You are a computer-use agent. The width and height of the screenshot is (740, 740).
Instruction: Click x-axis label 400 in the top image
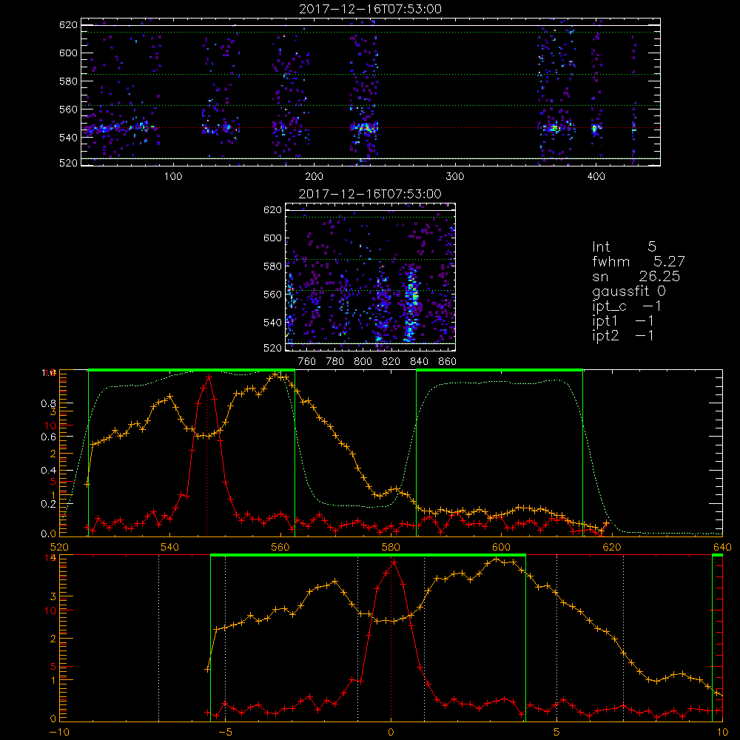point(596,177)
